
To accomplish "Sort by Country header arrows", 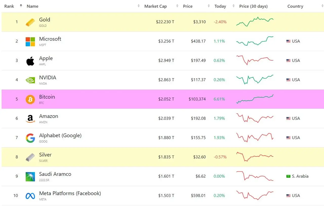I will point(322,6).
